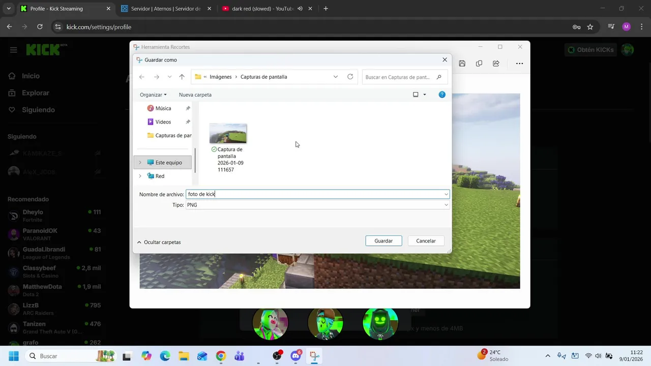Viewport: 651px width, 366px height.
Task: Click the Cancelar button
Action: coord(426,241)
